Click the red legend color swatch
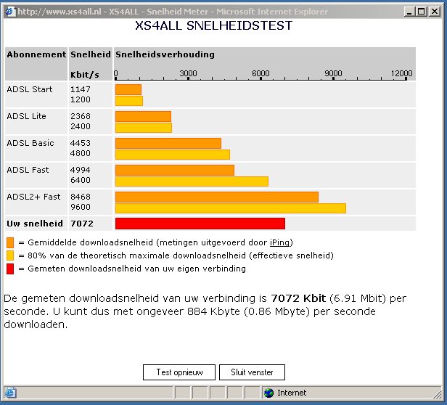447x405 pixels. point(10,269)
